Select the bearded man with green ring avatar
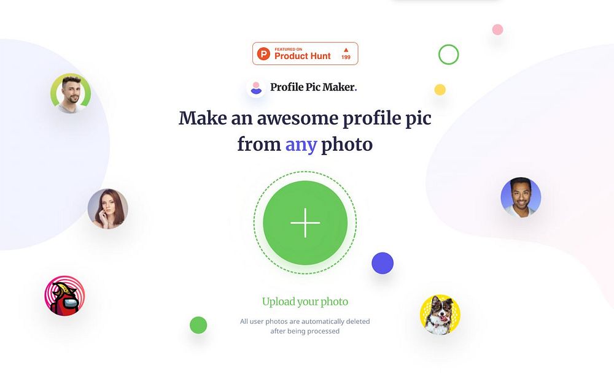The width and height of the screenshot is (614, 374). coord(71,93)
